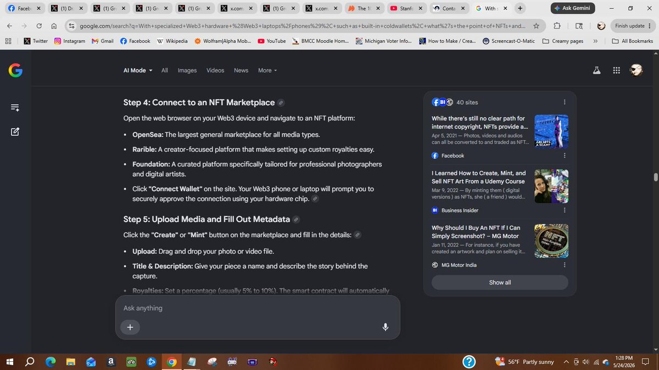
Task: Open the BMCC Moodle bookmark
Action: coord(321,41)
